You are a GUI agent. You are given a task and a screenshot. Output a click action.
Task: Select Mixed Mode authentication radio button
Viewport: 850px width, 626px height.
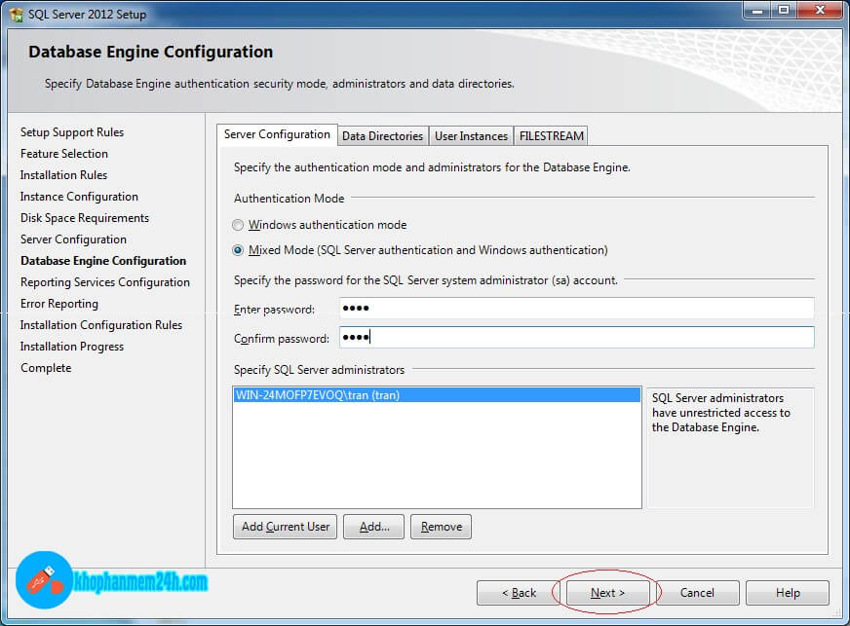(239, 250)
